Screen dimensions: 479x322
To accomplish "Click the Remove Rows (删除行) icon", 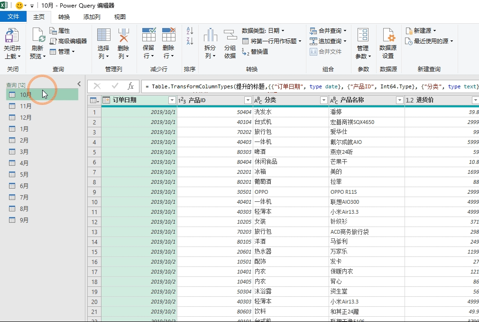I will 169,34.
